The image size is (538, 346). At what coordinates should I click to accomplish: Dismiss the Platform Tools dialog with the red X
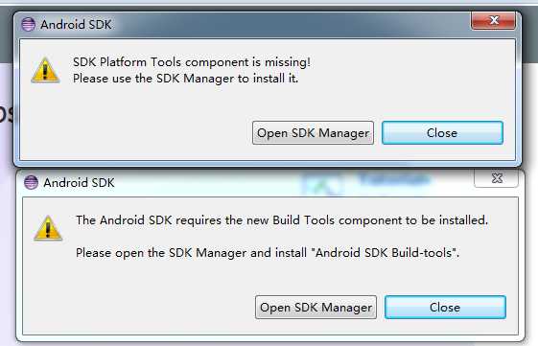(x=493, y=20)
